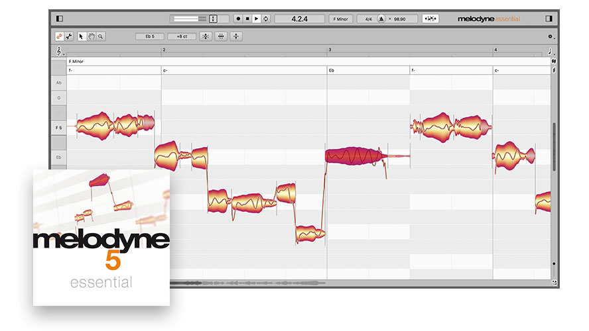Click the G key on pitch ruler

58,98
